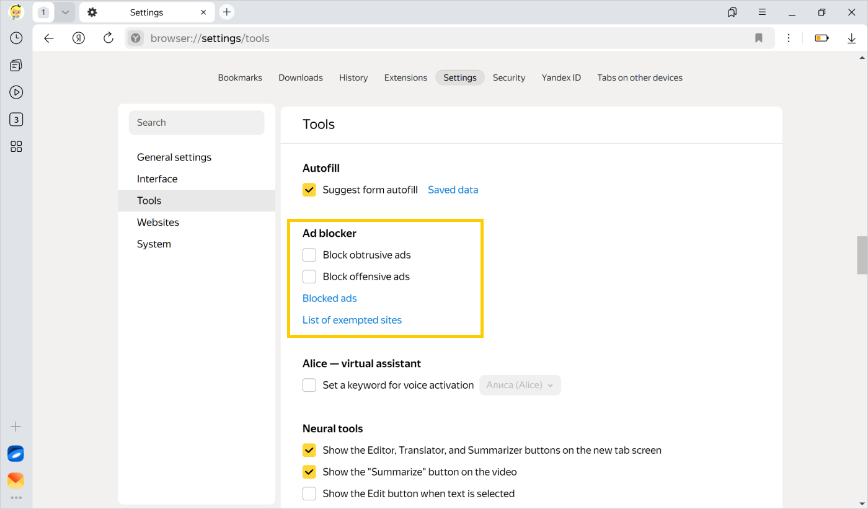Switch to the Extensions tab
The height and width of the screenshot is (509, 868).
tap(405, 77)
